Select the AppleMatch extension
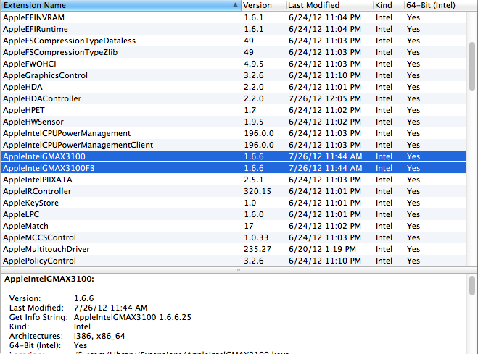Screen dimensions: 478x354 point(234,226)
